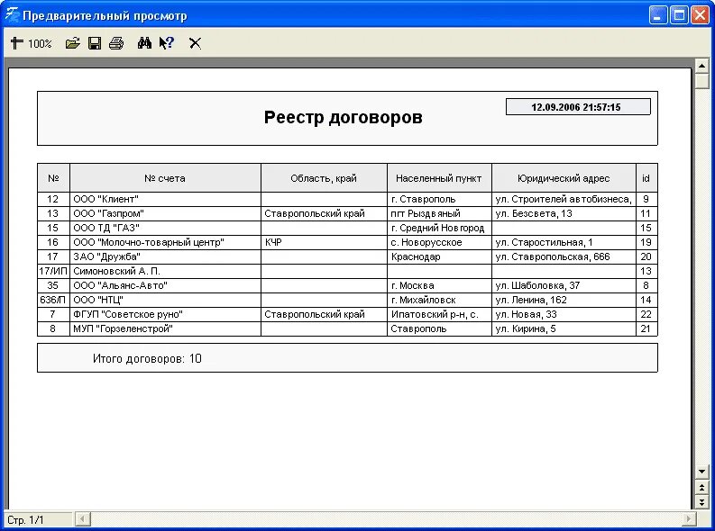Click 'Ставропольский край' in the Советское руно row
Screen dimensions: 715x531
coord(324,314)
